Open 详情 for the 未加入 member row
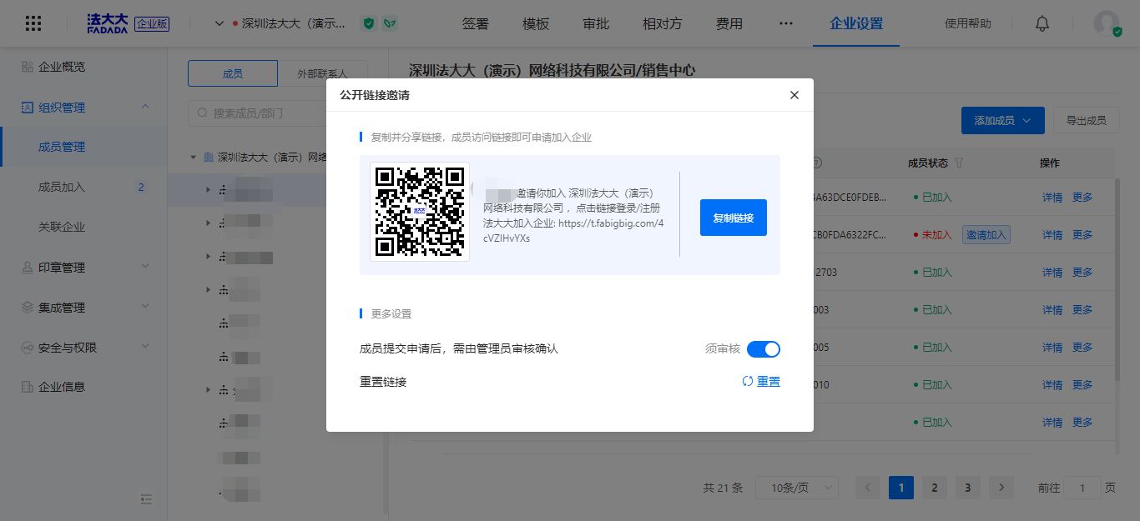 1052,235
